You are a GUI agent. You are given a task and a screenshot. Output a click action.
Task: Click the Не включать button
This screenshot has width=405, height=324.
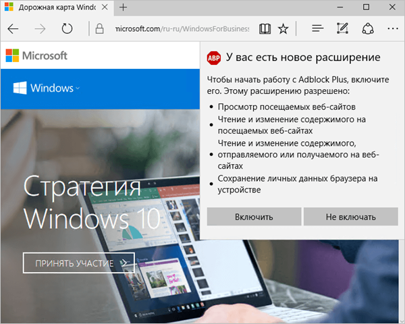coord(351,217)
